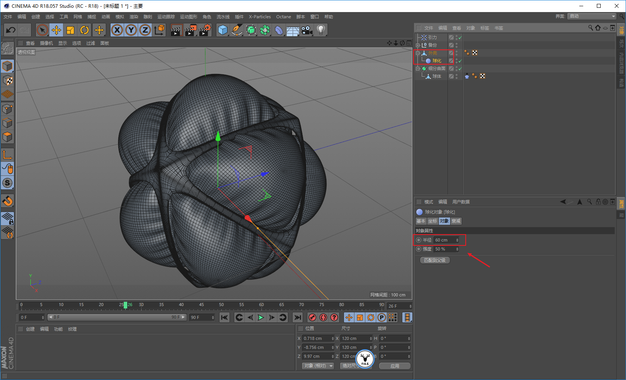The height and width of the screenshot is (380, 626).
Task: Toggle the Snap magnet icon
Action: 7,201
